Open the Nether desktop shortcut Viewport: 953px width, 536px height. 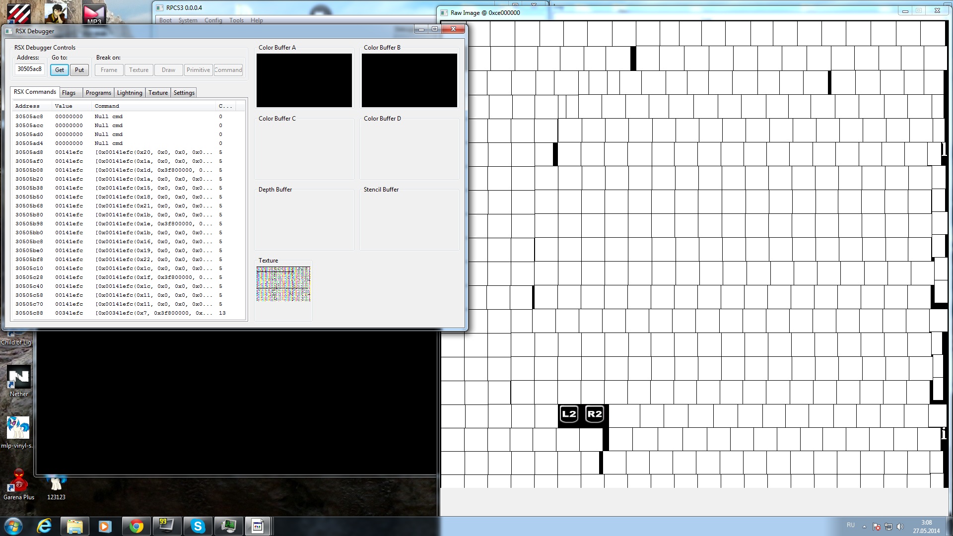(x=19, y=378)
